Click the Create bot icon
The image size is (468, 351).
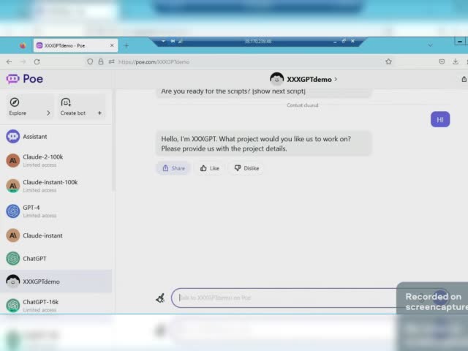tap(66, 102)
